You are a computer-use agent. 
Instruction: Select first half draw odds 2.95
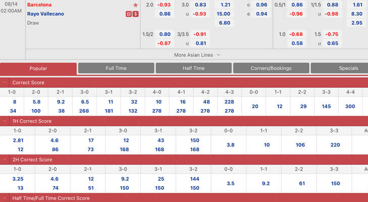coord(356,23)
